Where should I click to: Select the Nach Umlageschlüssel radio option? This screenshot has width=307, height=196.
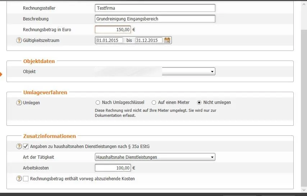coord(97,102)
